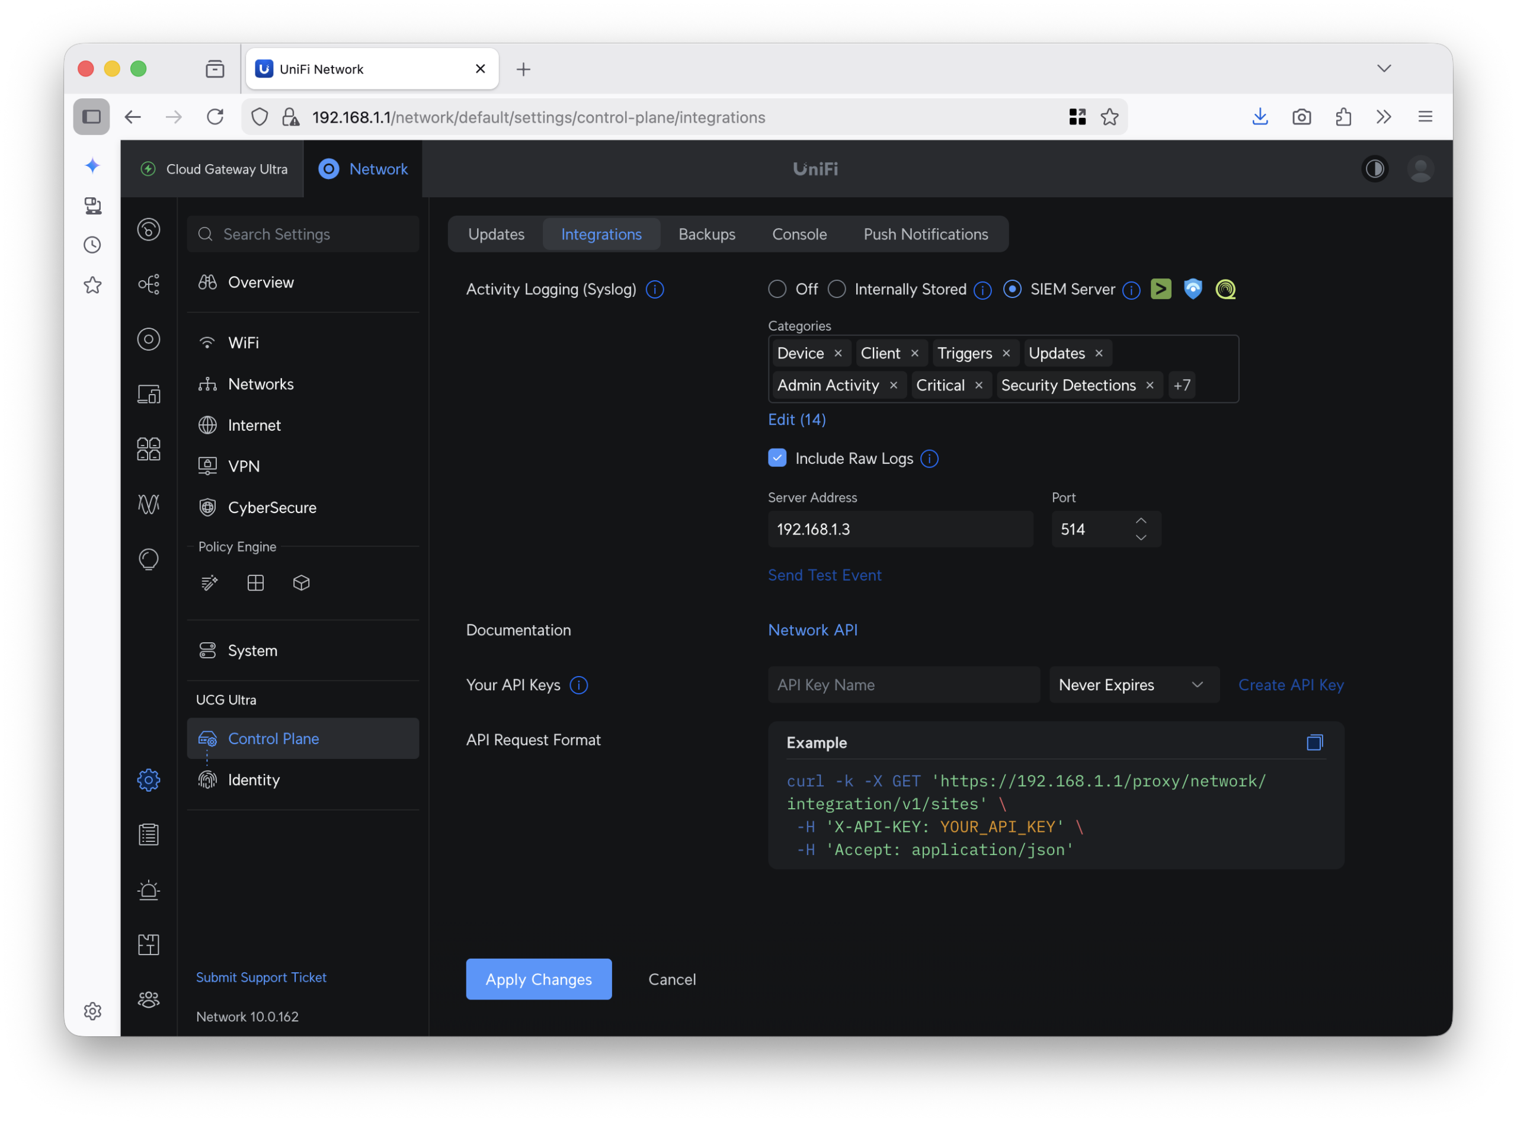Select the Off syslog radio option
The width and height of the screenshot is (1517, 1121).
click(777, 289)
